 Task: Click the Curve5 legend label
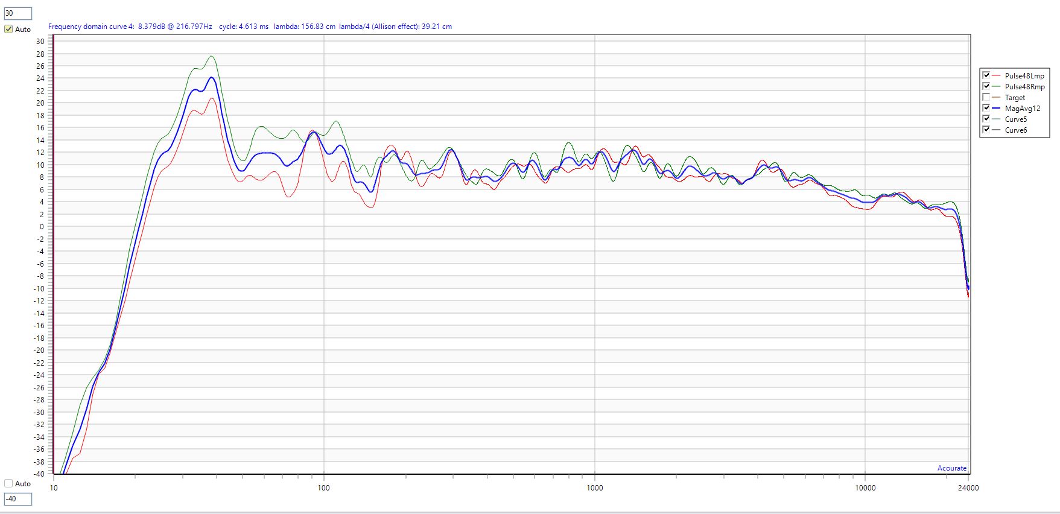1016,119
